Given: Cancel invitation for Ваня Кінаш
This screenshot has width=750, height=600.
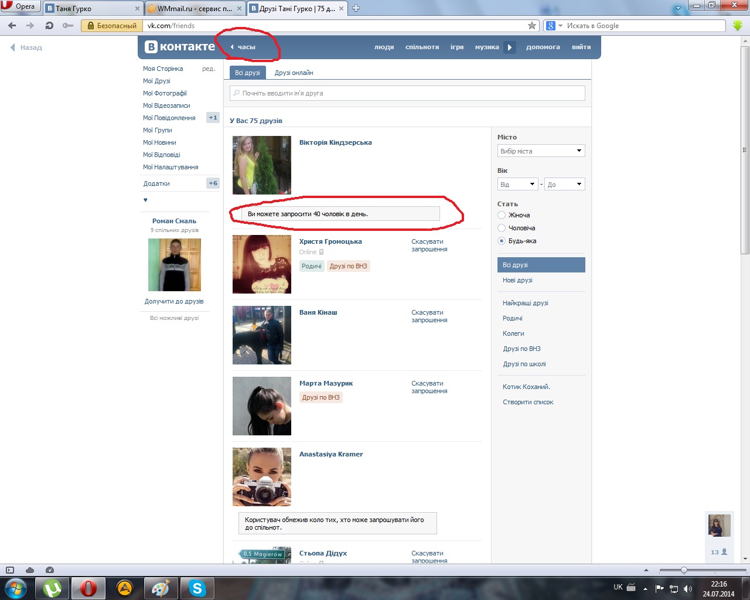Looking at the screenshot, I should coord(429,316).
